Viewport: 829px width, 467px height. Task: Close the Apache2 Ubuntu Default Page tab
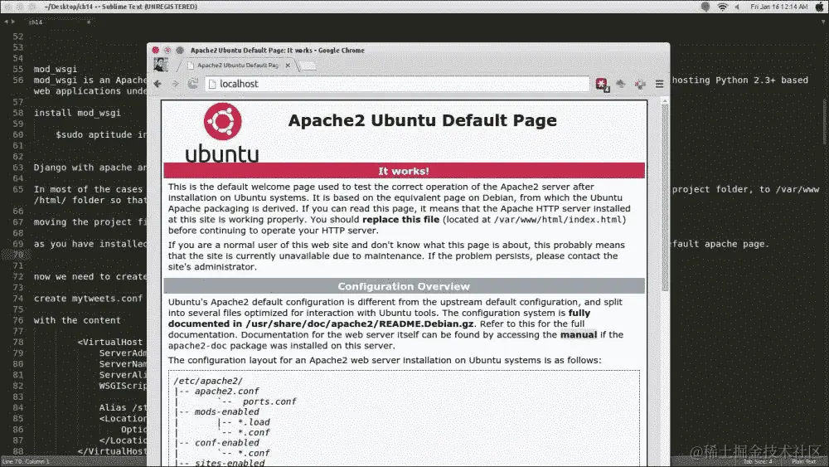(288, 66)
